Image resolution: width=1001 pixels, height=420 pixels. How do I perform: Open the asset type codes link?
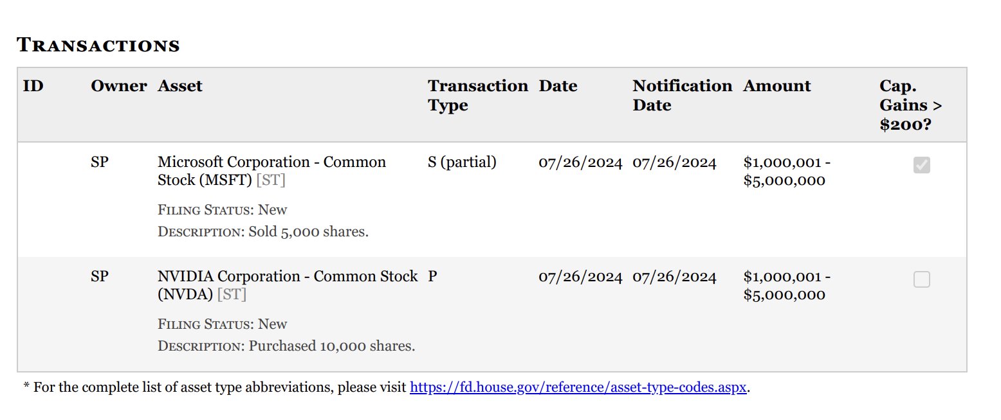[x=578, y=388]
